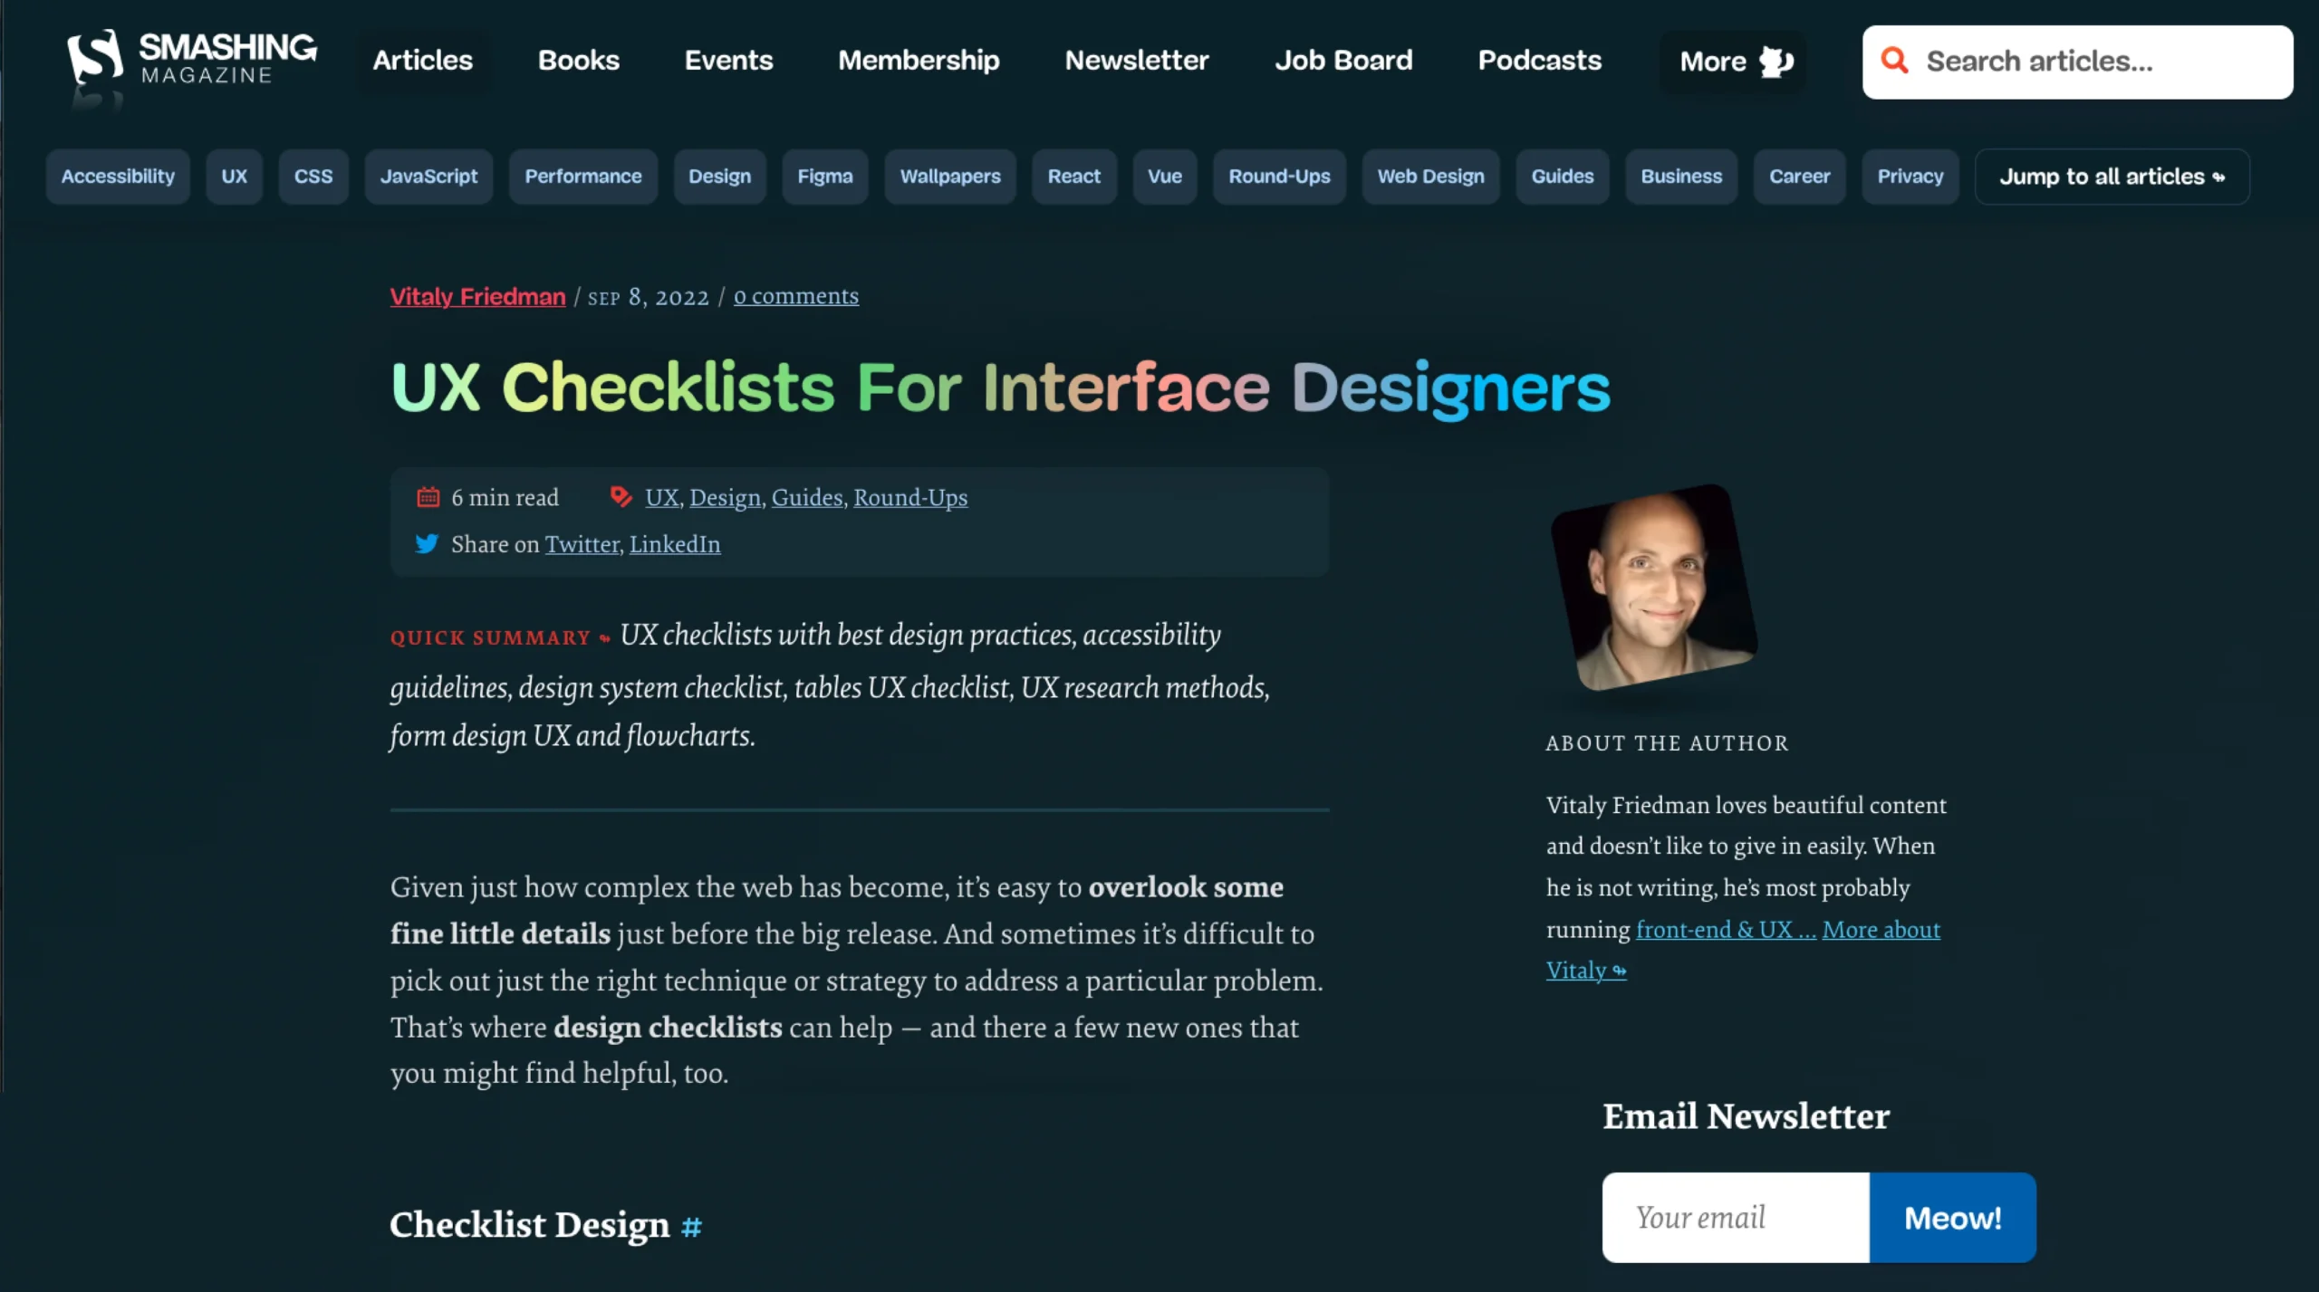Click the Guides tag link in article meta
Screen dimensions: 2319x1292
point(807,497)
